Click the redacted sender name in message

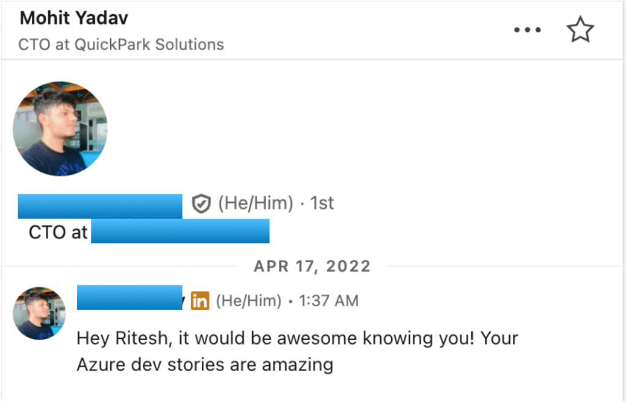(x=130, y=298)
